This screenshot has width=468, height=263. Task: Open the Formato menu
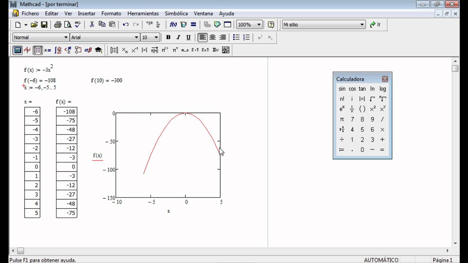111,14
